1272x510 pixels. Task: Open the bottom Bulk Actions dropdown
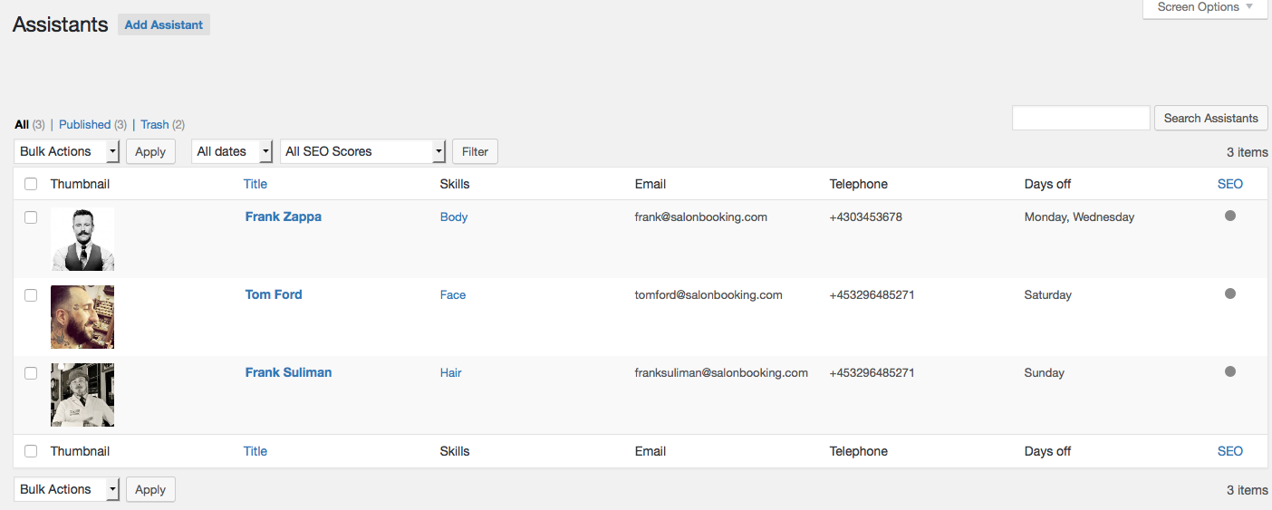coord(67,489)
